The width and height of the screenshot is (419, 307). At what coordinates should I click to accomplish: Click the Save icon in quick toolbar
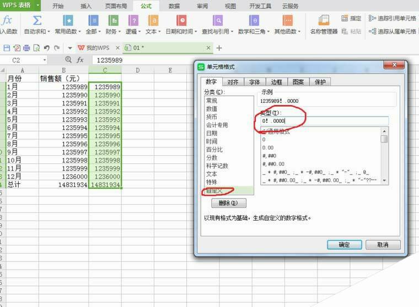point(7,48)
